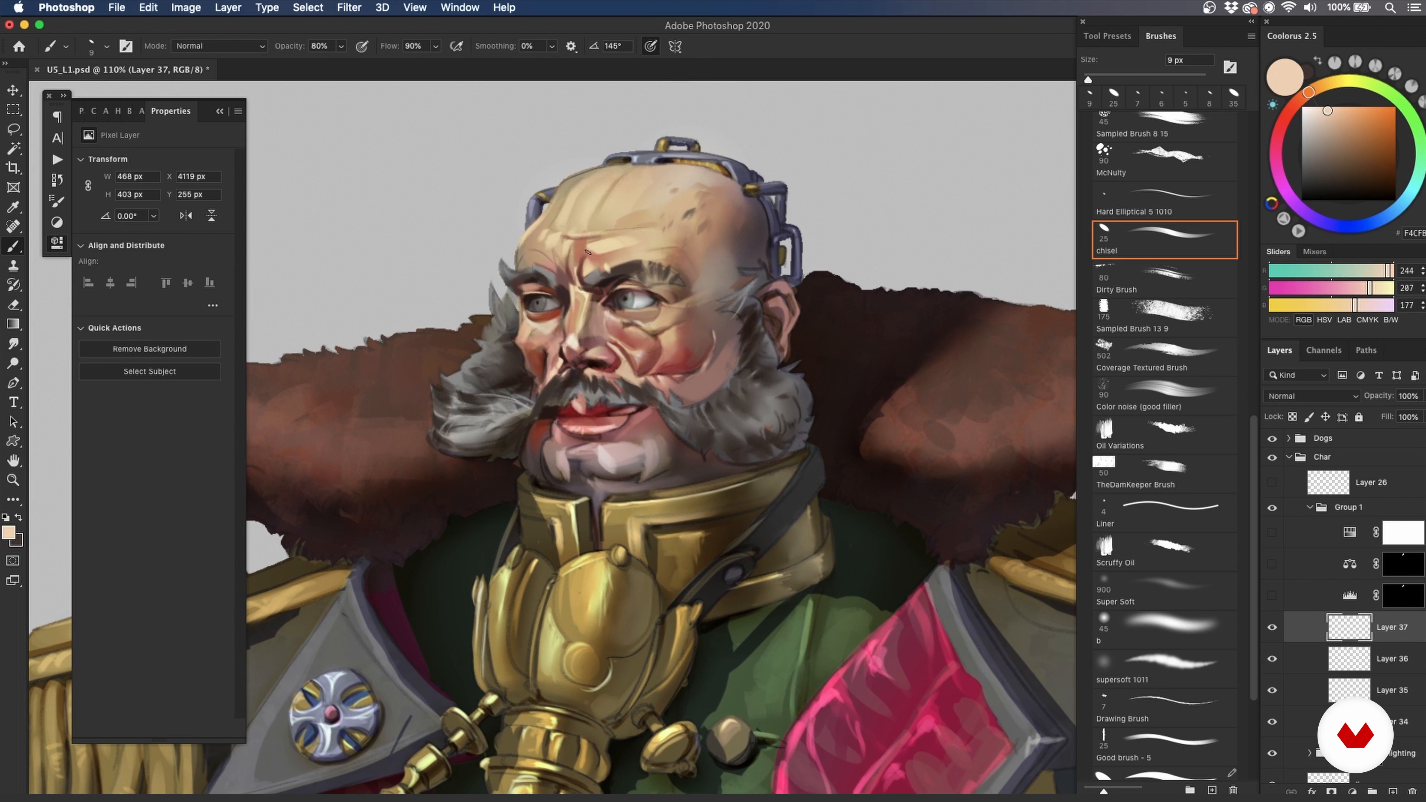Viewport: 1426px width, 802px height.
Task: Open the Window menu
Action: 459,8
